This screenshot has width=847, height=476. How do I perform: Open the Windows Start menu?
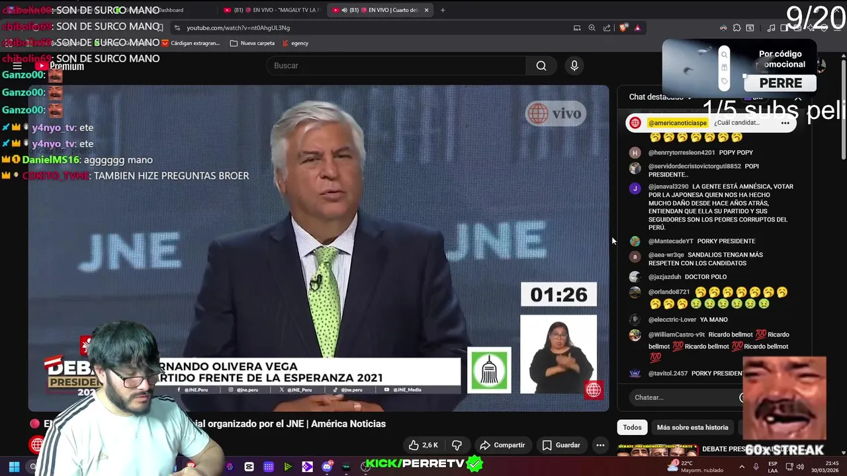[x=14, y=467]
